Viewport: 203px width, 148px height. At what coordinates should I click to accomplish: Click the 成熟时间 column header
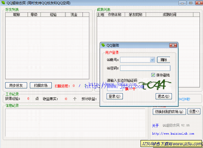170,14
